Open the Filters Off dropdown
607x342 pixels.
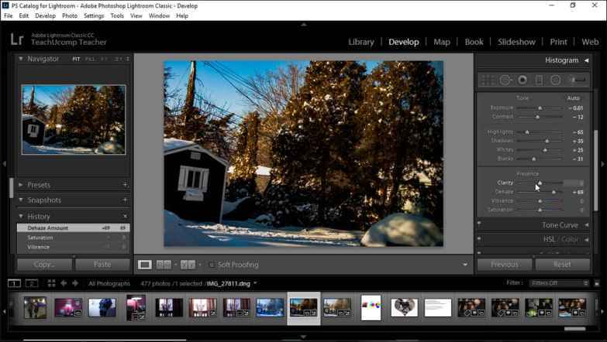point(558,283)
